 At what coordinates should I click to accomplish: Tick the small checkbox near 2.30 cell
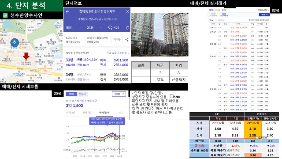[257, 137]
